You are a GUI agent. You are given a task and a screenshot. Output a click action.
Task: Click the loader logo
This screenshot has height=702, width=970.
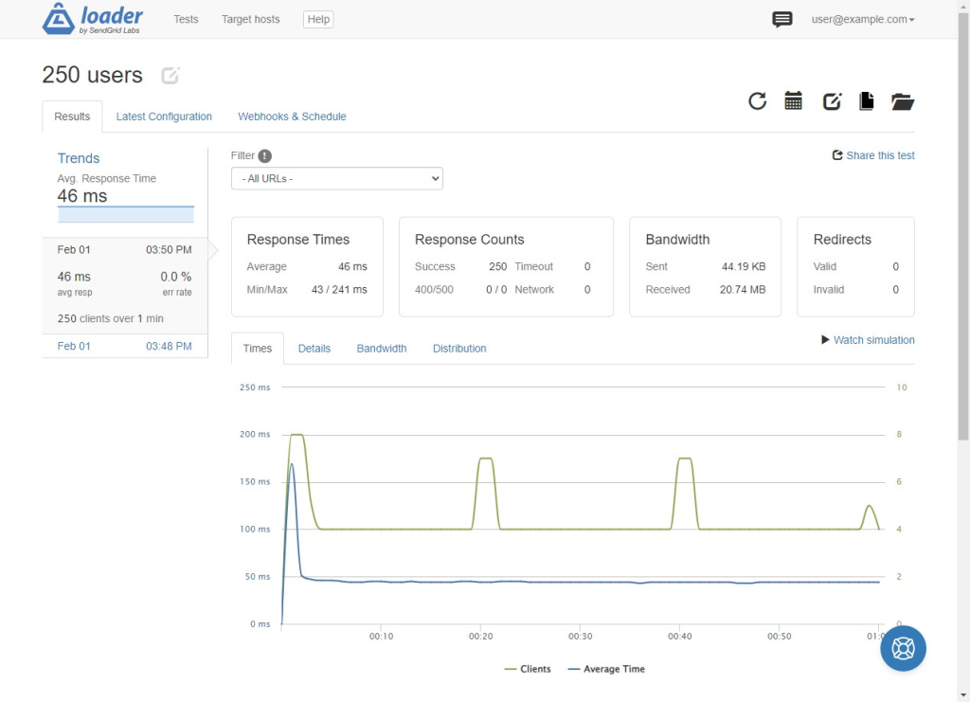92,19
